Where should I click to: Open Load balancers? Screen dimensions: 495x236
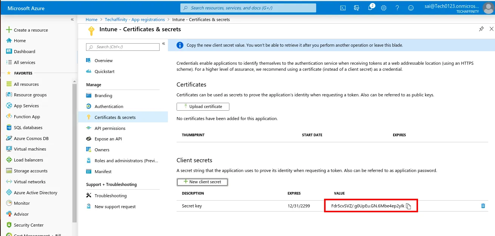coord(25,160)
